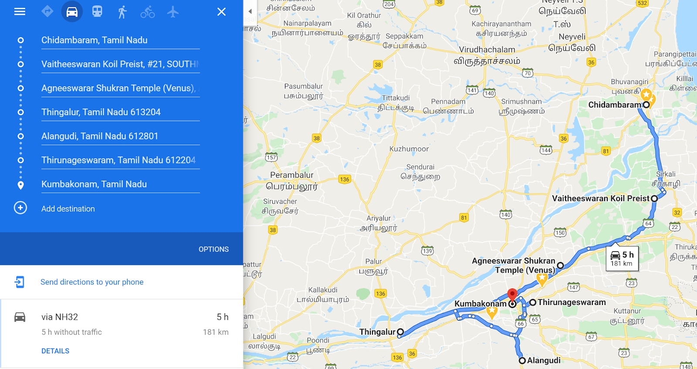697x369 pixels.
Task: Click the driving car mode icon
Action: click(72, 12)
